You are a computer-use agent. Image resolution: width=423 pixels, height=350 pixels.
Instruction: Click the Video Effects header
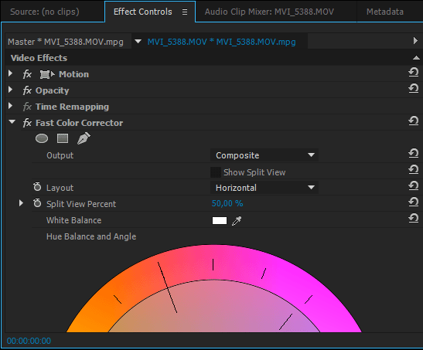pos(39,58)
